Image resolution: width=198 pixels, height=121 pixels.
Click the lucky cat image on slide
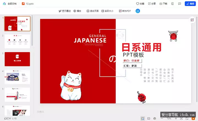[x=71, y=86]
